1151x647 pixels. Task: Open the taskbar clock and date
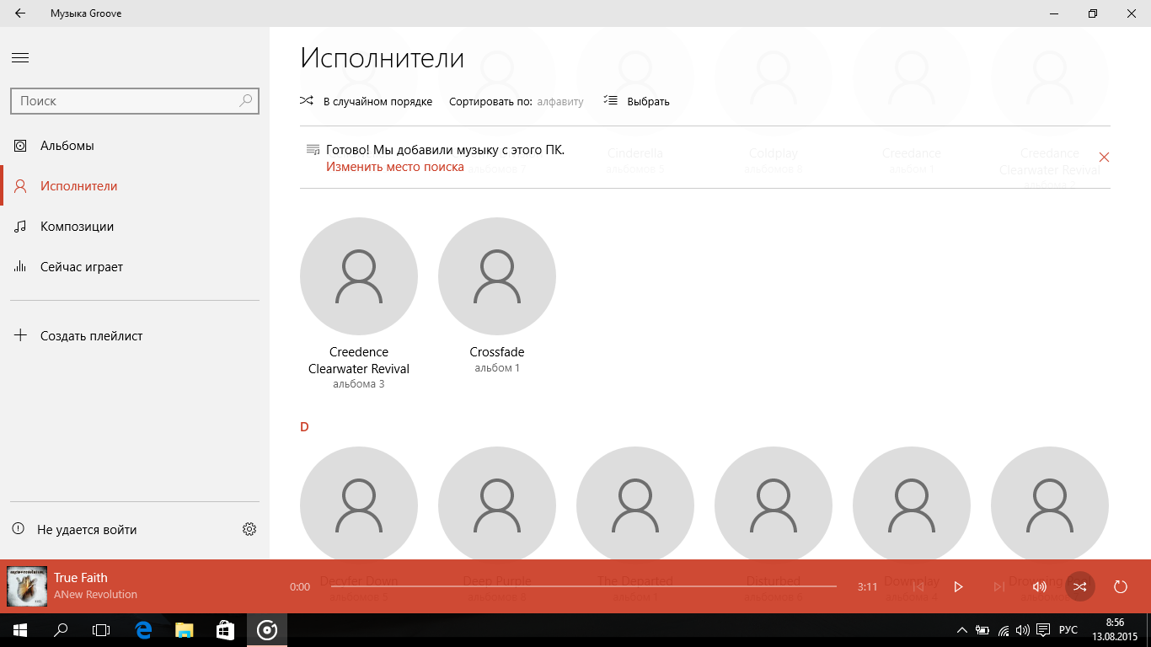[1115, 630]
